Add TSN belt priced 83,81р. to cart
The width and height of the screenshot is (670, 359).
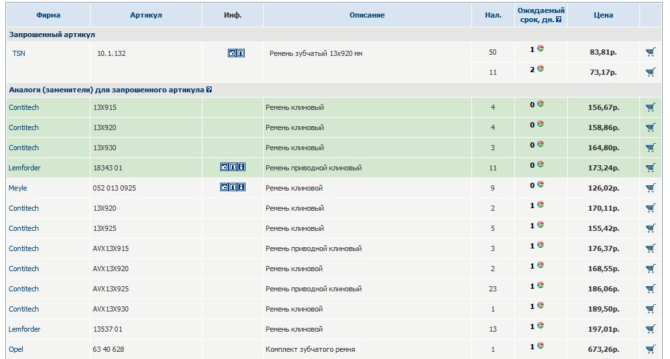650,53
